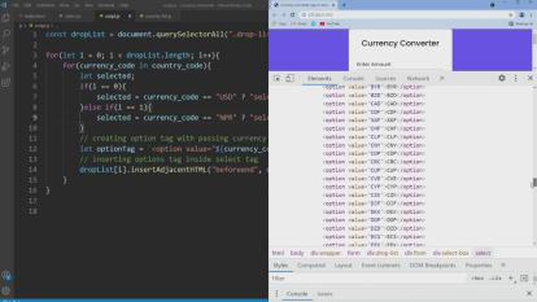Bookmark this page with the star icon
The image size is (537, 302).
click(x=511, y=15)
